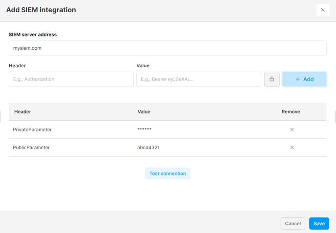The height and width of the screenshot is (233, 336).
Task: Click the Add SIEM integration title
Action: click(41, 10)
